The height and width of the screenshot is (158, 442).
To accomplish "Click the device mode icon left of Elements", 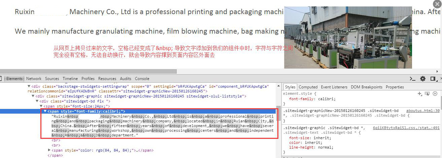I will 1,79.
